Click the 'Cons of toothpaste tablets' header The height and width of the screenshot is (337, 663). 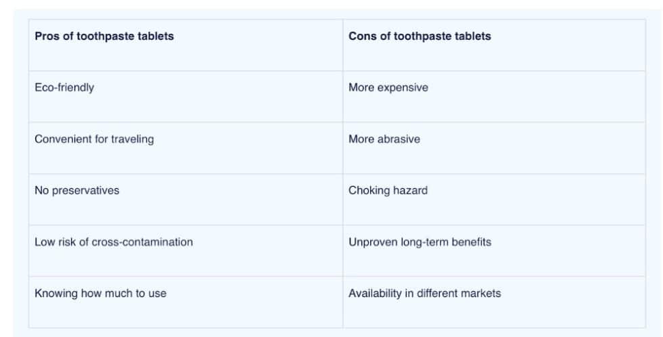[x=419, y=37]
